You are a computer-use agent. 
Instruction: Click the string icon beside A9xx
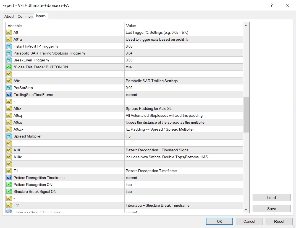click(9, 108)
